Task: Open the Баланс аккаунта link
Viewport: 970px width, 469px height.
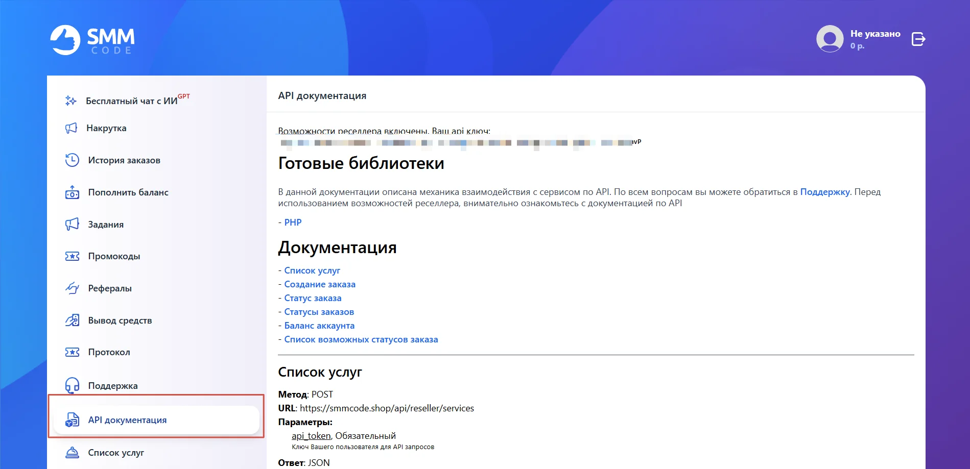Action: coord(319,326)
